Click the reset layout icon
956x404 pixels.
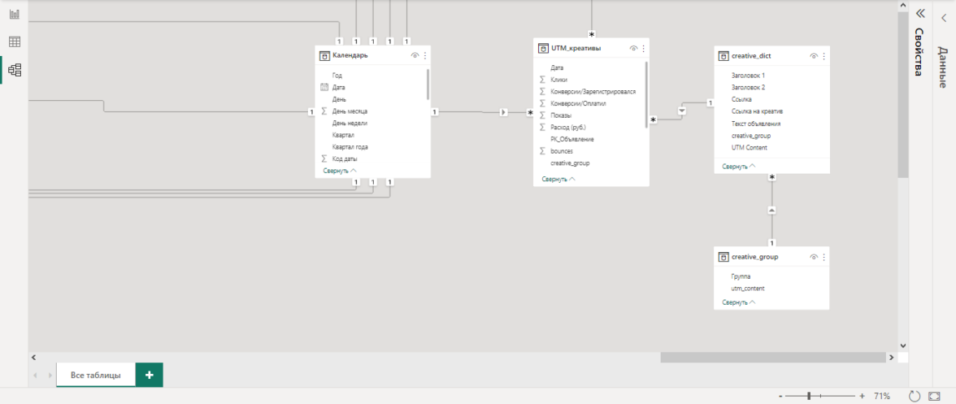coord(914,396)
